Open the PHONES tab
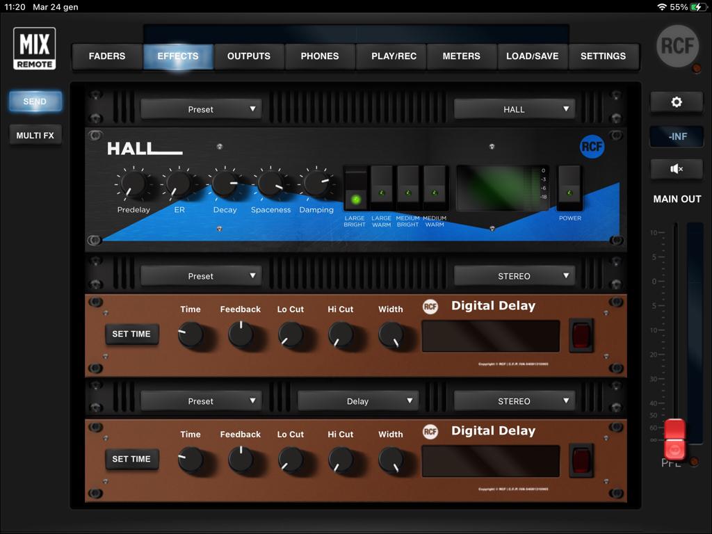Viewport: 712px width, 534px height. (x=320, y=56)
